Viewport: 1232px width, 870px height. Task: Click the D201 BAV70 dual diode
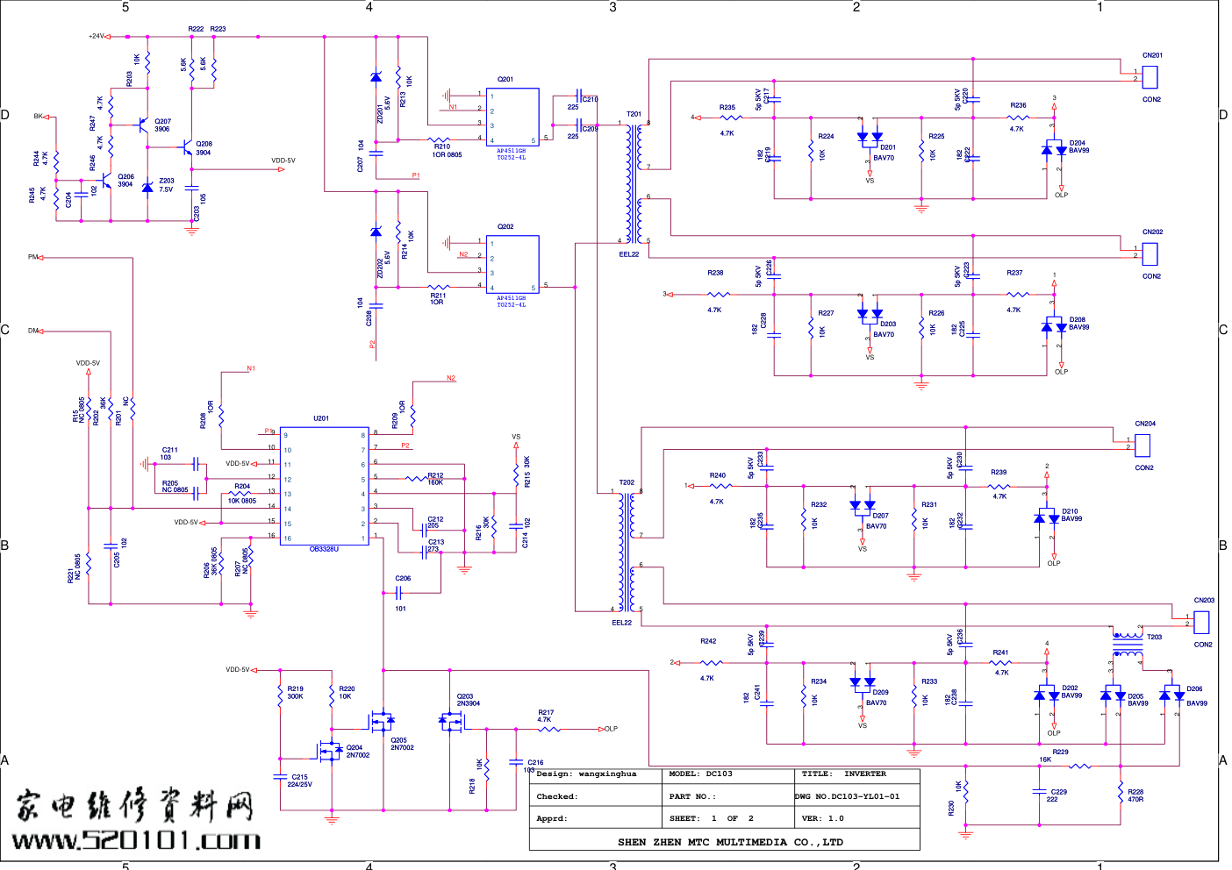coord(870,137)
